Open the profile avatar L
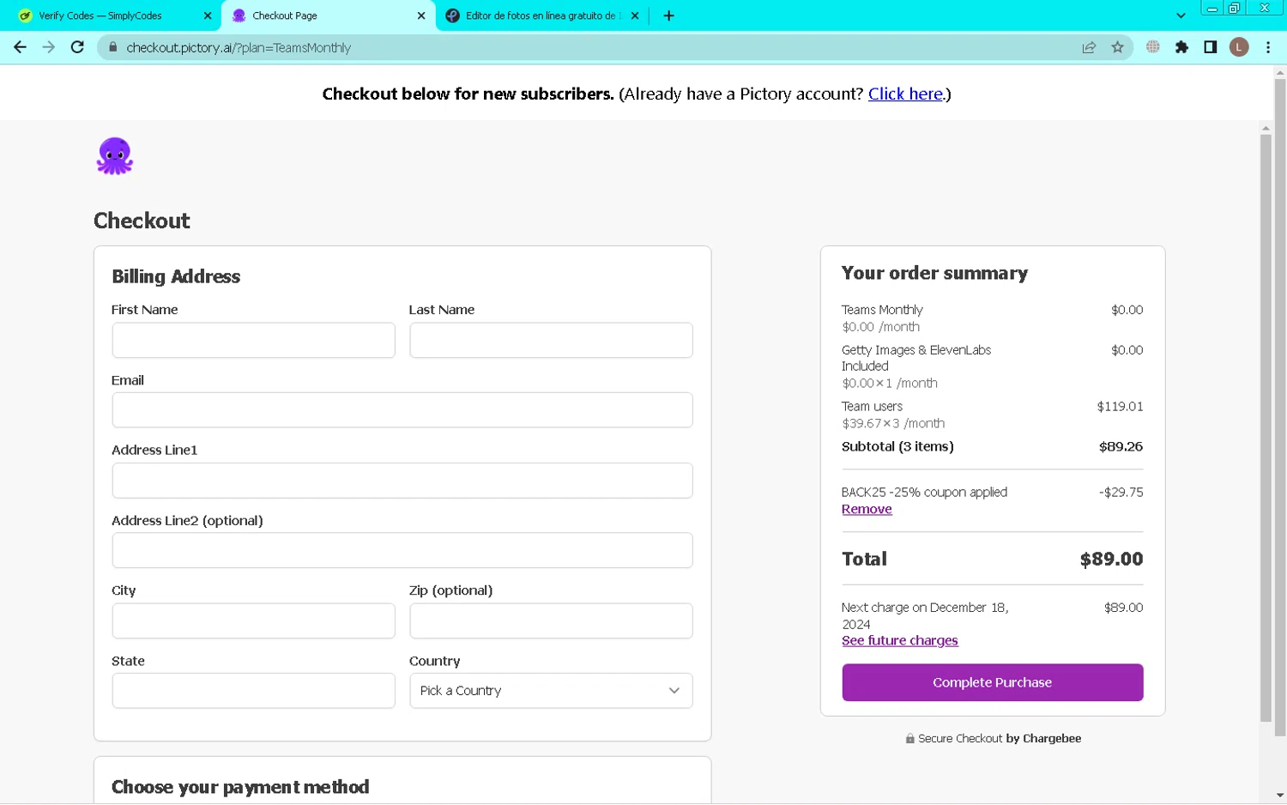The width and height of the screenshot is (1287, 805). pos(1239,47)
